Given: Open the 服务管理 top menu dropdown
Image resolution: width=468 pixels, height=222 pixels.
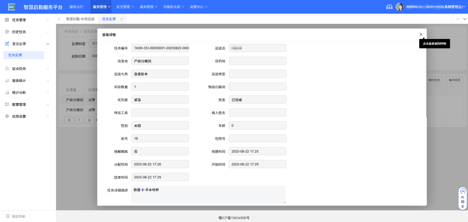Looking at the screenshot, I should (102, 7).
